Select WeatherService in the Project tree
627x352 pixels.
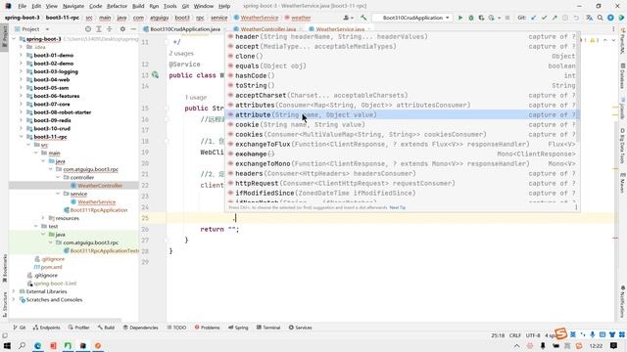point(96,202)
